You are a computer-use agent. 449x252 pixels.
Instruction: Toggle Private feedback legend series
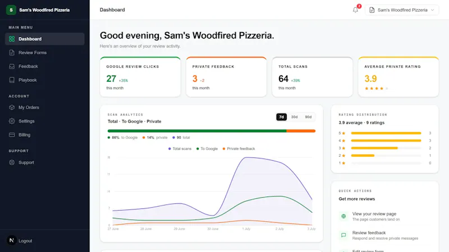(239, 148)
